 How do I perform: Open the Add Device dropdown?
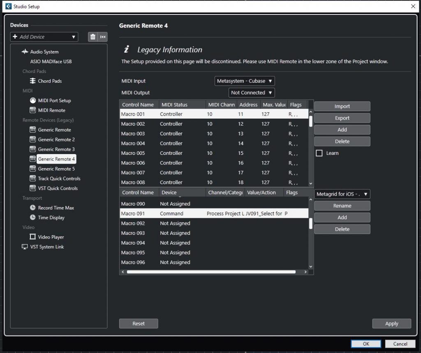44,37
